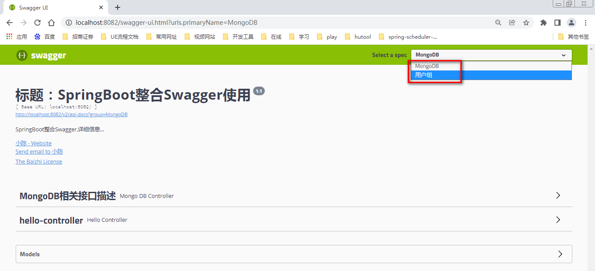Open the spring-scheduler bookmark folder
Image resolution: width=595 pixels, height=271 pixels.
[408, 37]
